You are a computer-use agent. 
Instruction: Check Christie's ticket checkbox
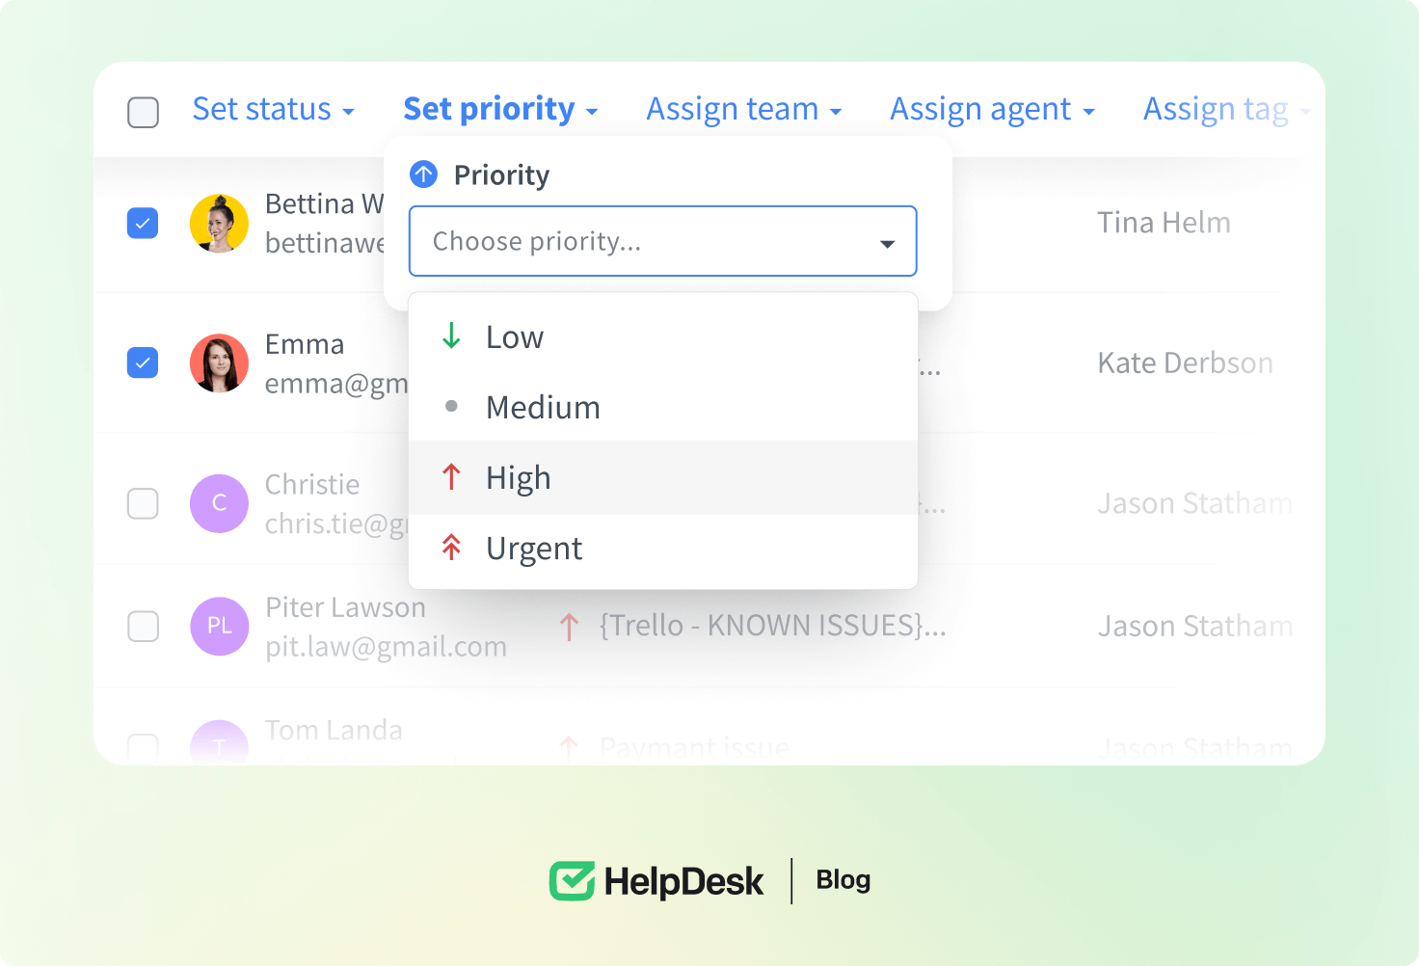[x=143, y=503]
